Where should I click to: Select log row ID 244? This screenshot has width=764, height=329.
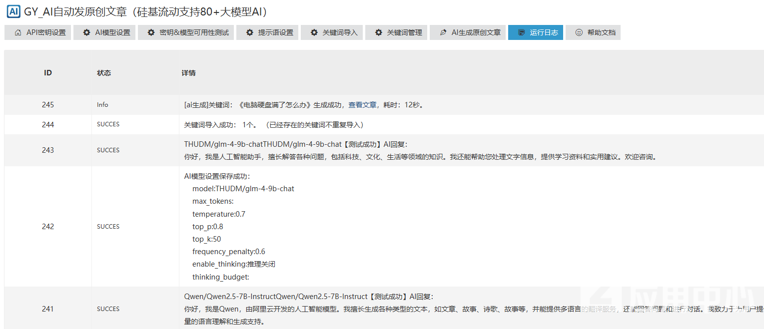48,125
